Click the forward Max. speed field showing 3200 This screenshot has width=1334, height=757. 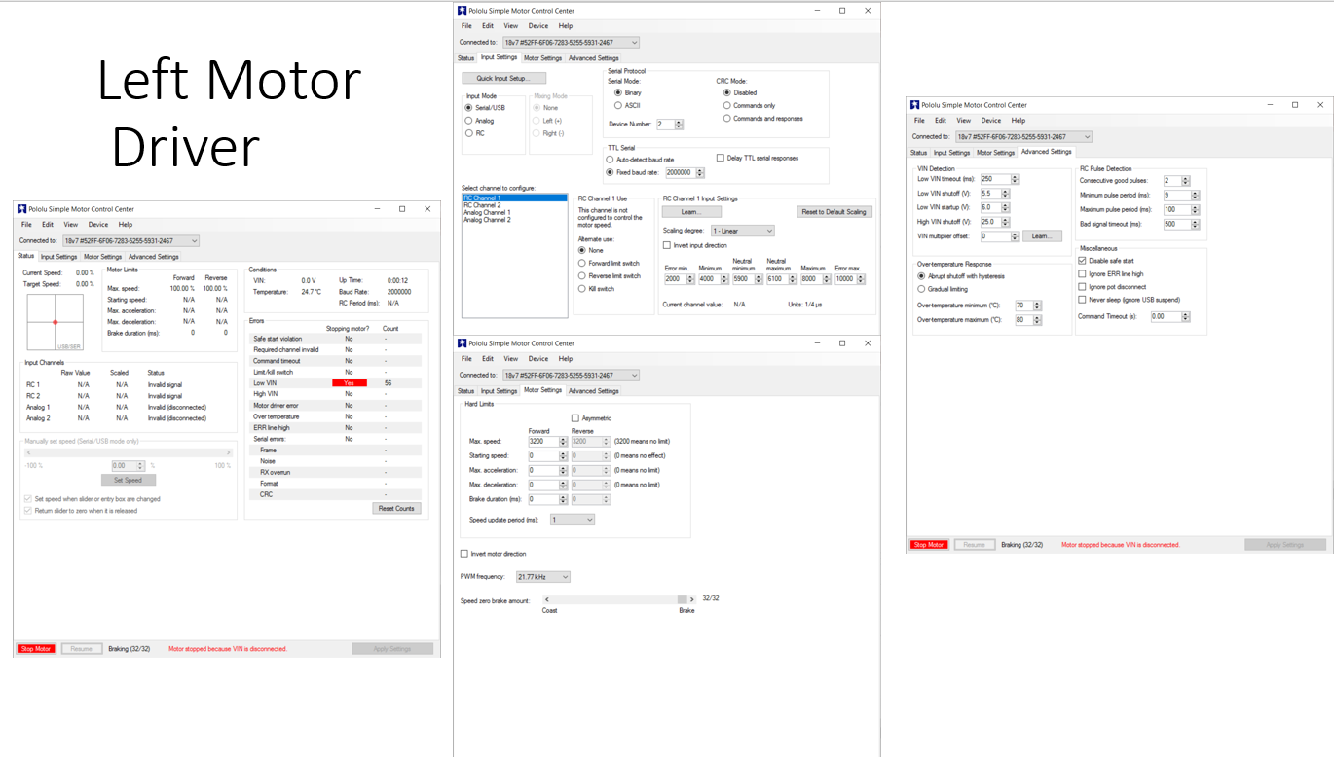coord(543,442)
